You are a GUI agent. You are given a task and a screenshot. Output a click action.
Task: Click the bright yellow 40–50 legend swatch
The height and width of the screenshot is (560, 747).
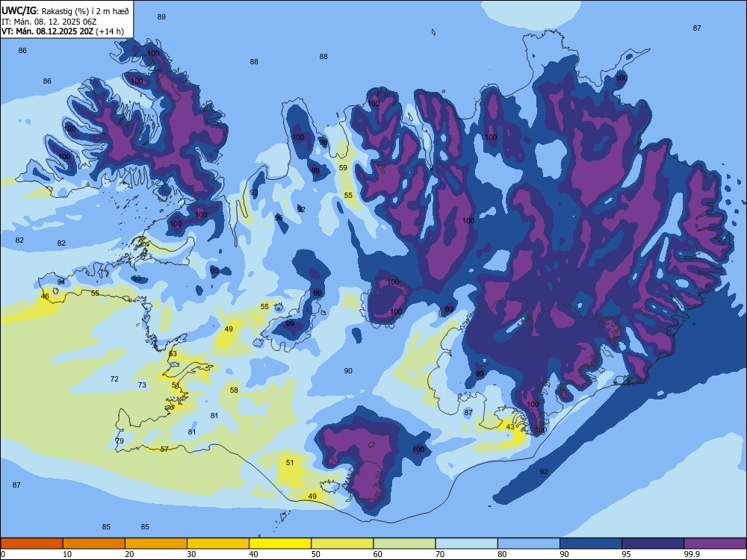[x=280, y=544]
